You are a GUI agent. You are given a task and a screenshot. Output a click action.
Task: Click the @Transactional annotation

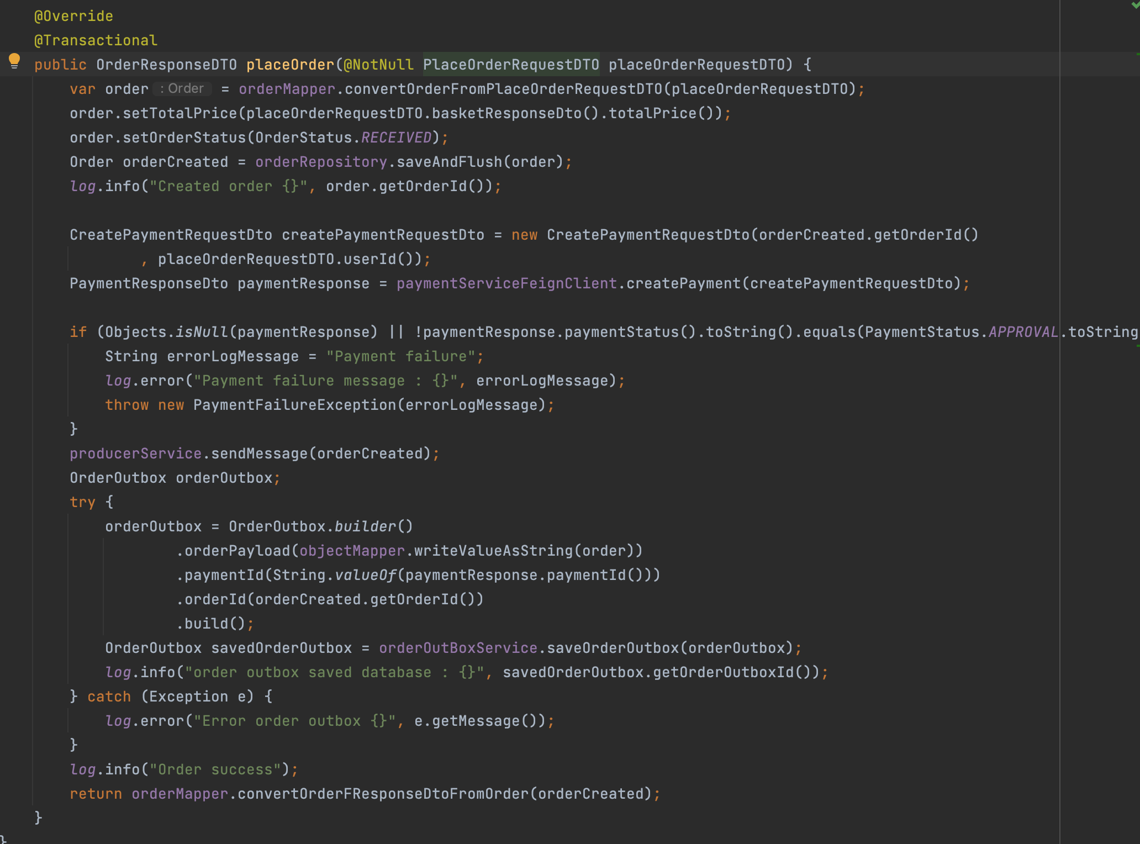95,40
